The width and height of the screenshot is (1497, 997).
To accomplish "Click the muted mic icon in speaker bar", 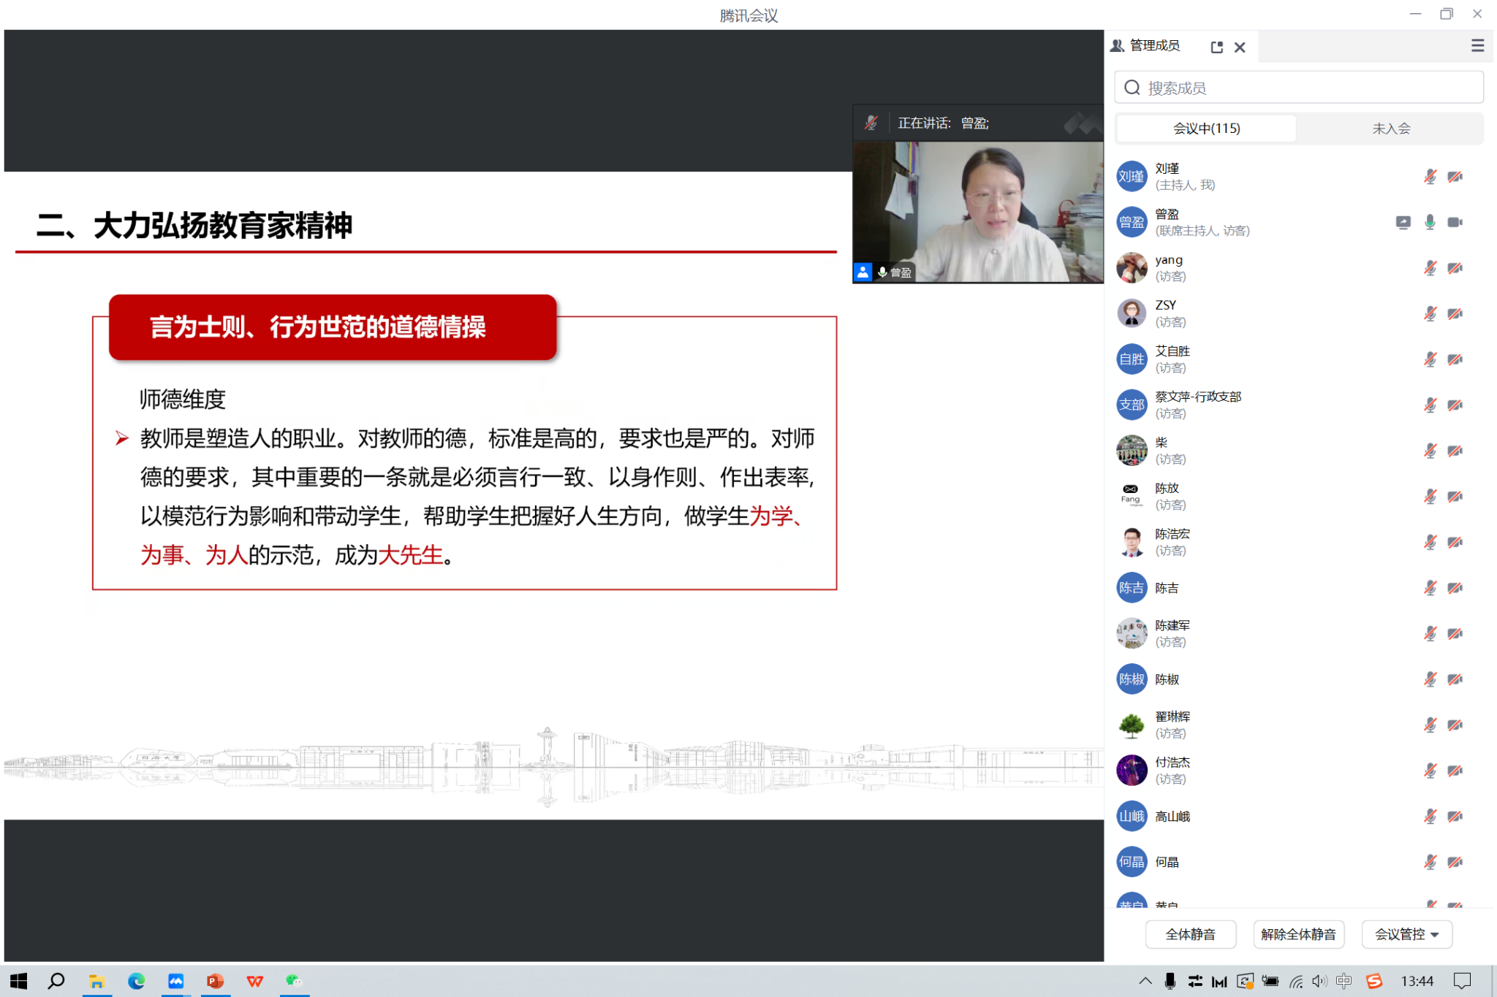I will tap(871, 123).
